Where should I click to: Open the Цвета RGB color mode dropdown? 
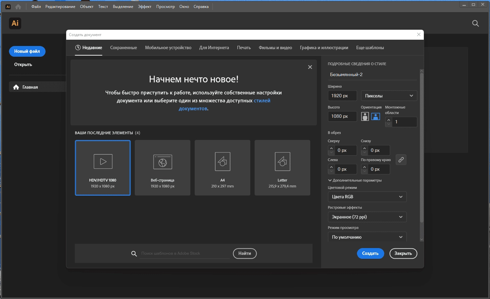(367, 197)
